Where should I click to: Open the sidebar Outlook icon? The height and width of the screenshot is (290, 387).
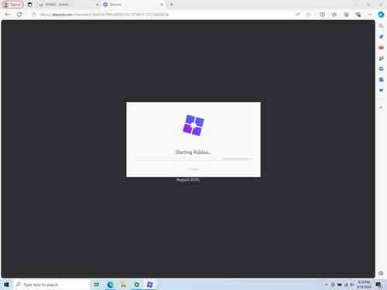[381, 80]
